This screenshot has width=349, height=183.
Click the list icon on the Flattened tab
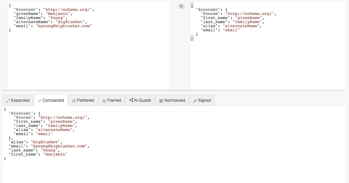click(73, 100)
